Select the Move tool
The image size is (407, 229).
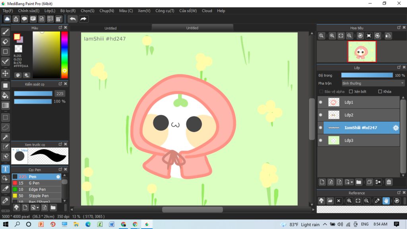(6, 73)
